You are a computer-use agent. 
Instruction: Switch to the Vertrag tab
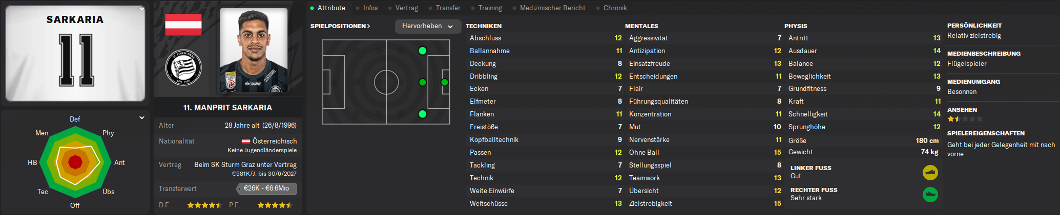[406, 8]
